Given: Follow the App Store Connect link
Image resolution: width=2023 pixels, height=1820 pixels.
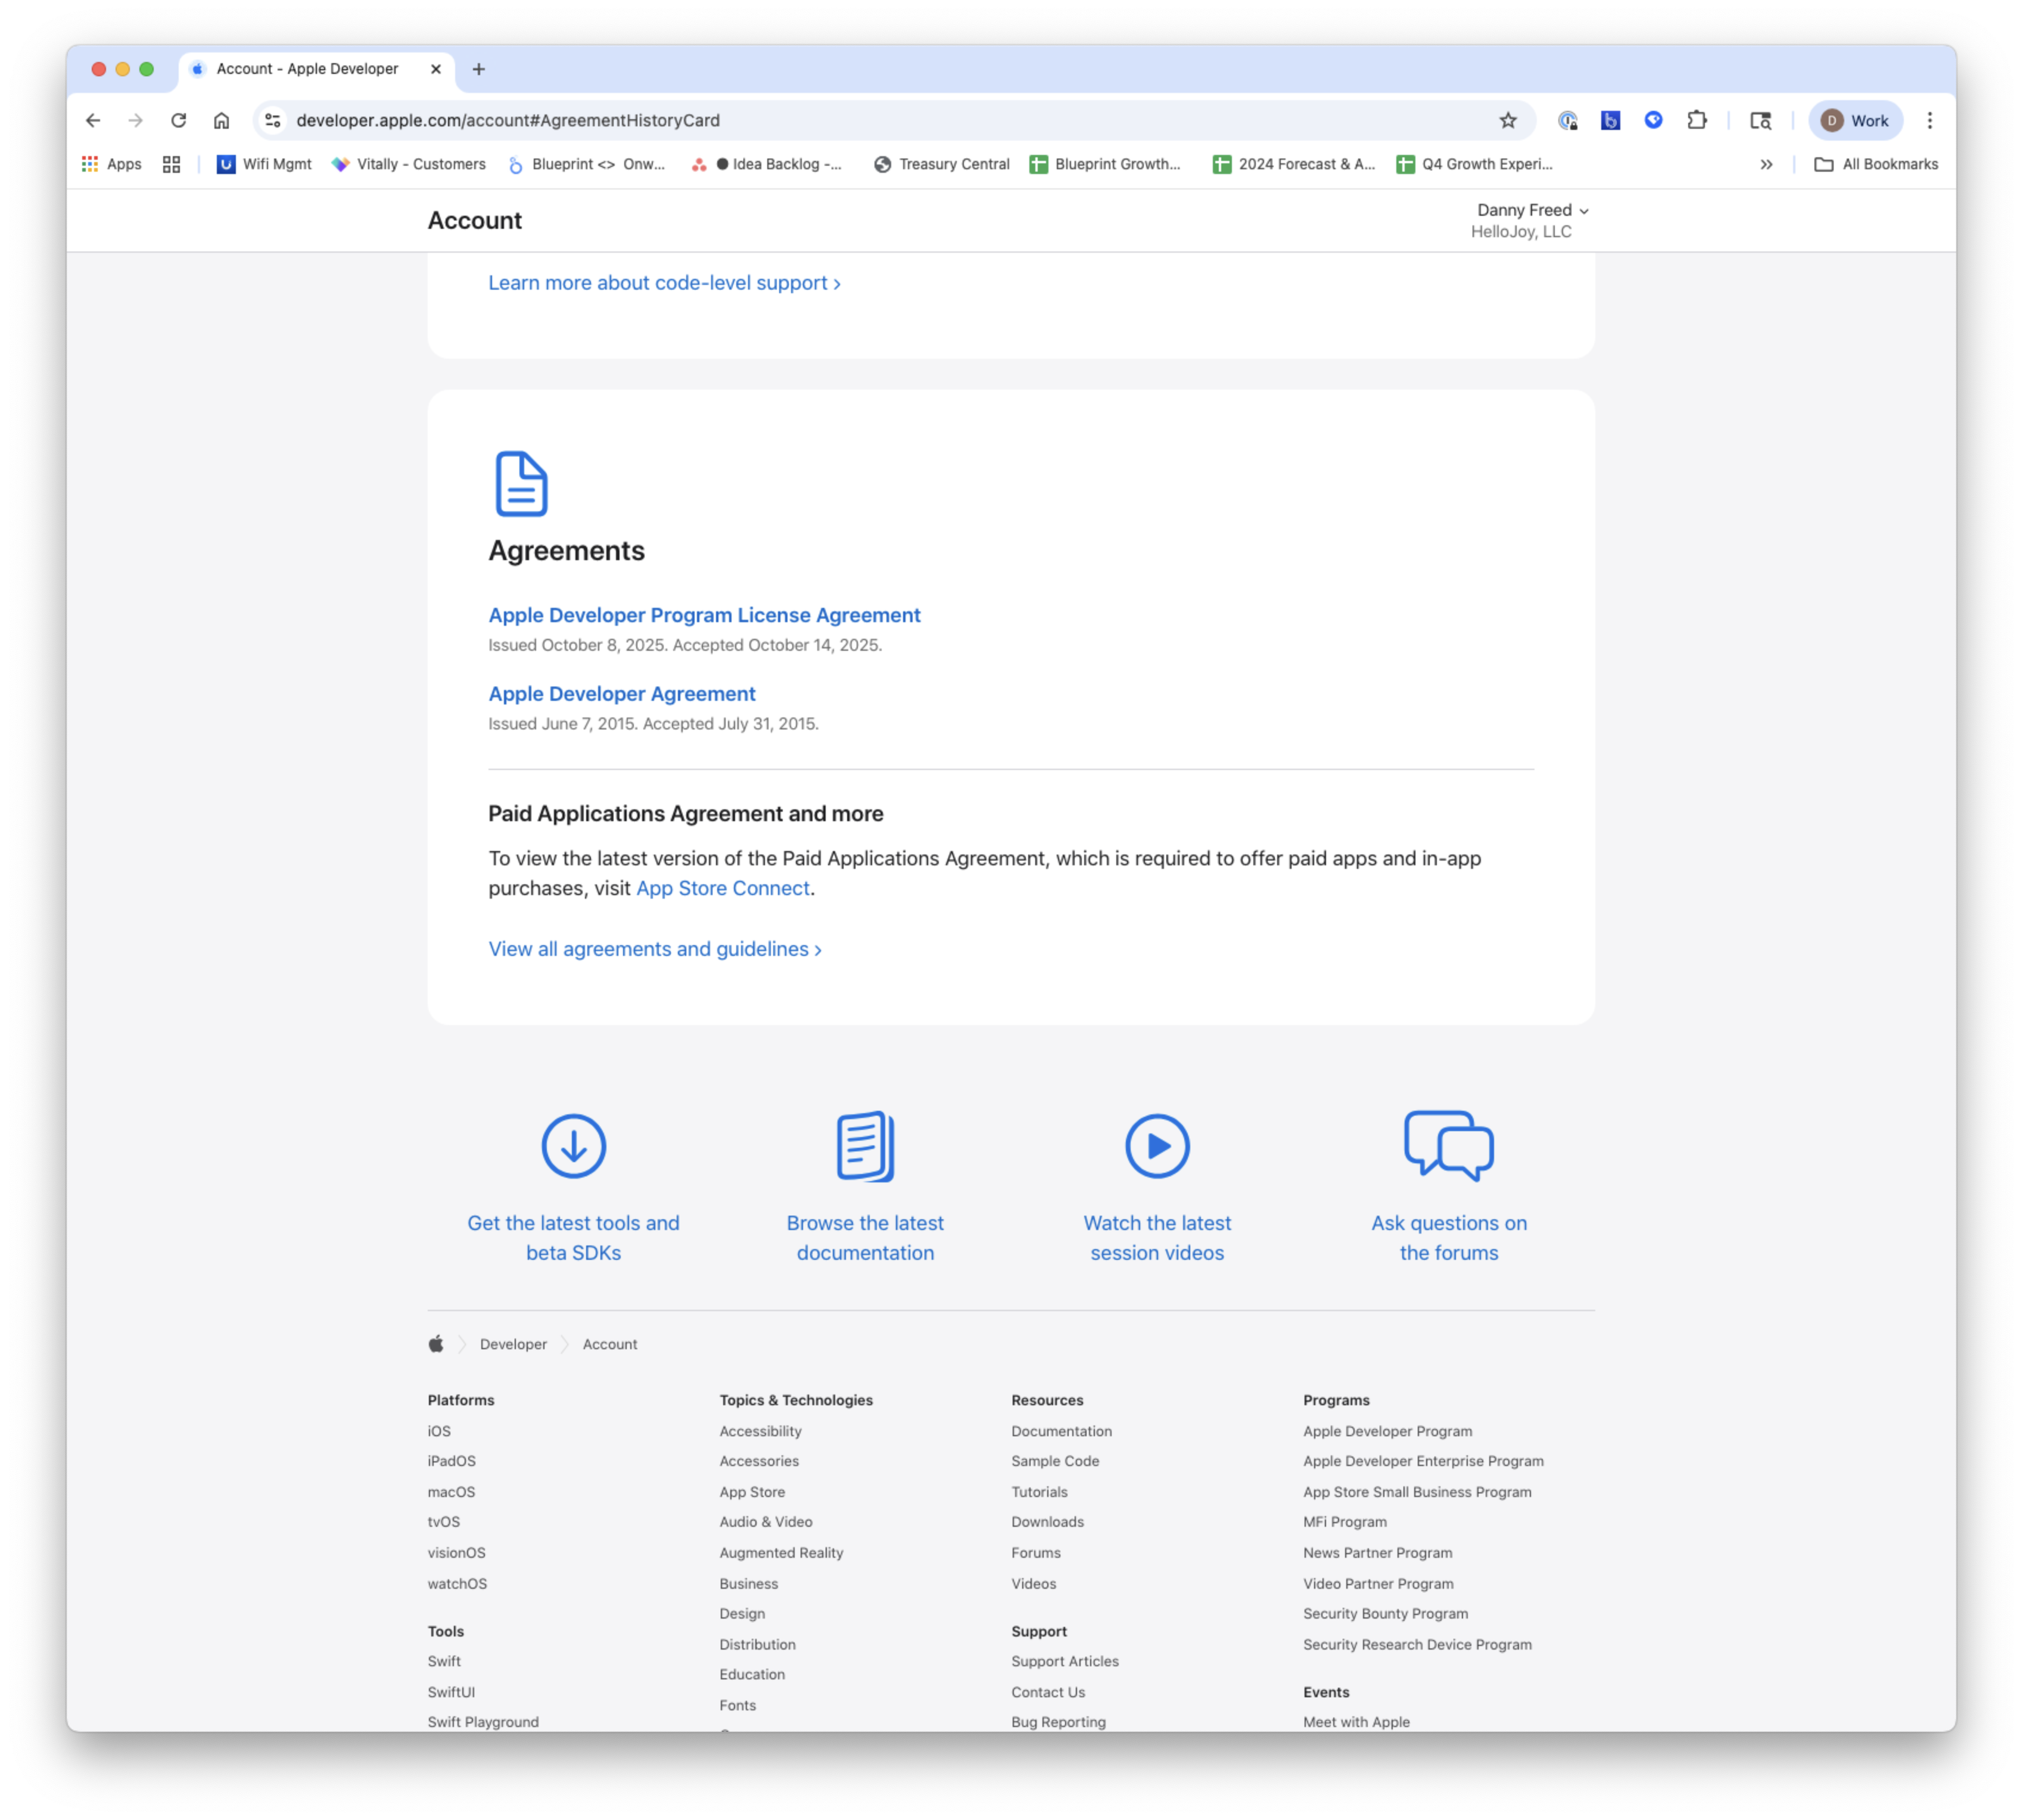Looking at the screenshot, I should point(721,888).
